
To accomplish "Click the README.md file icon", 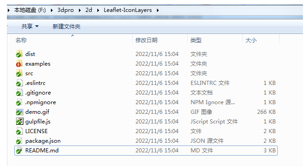I will [x=19, y=150].
